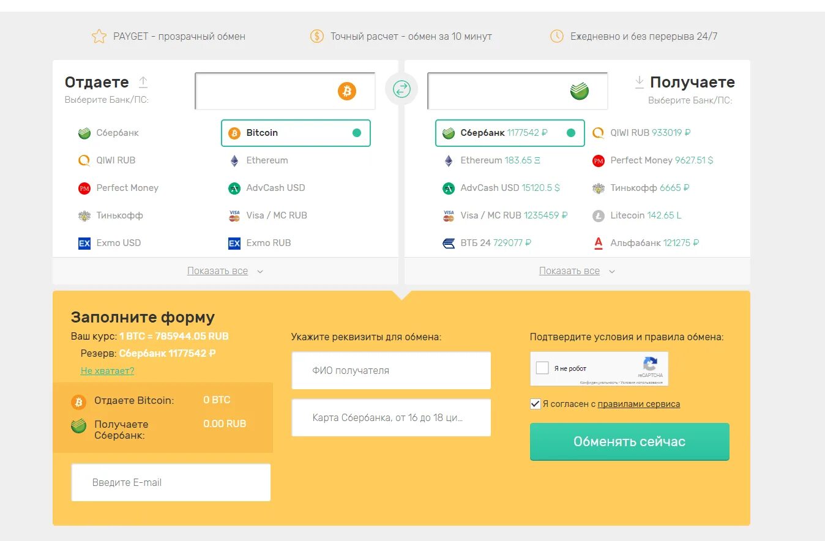Click the star icon beside PAYGET
825x541 pixels.
[x=99, y=36]
